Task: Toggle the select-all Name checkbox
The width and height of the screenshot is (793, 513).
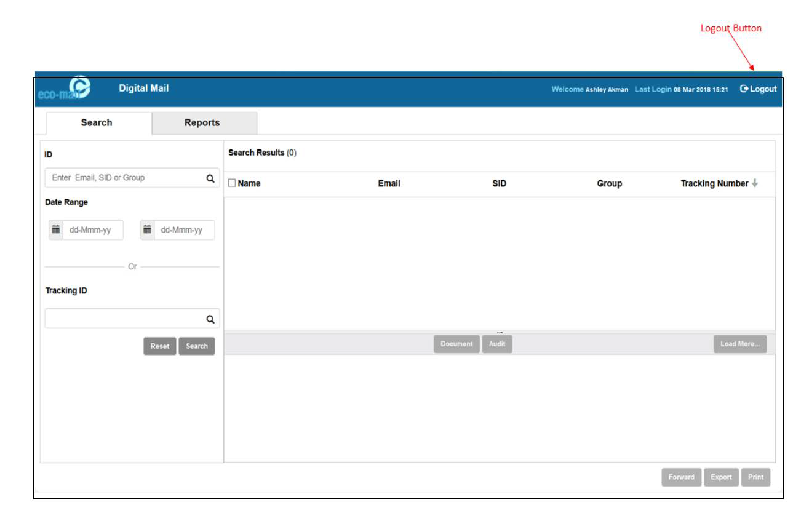Action: pyautogui.click(x=232, y=183)
